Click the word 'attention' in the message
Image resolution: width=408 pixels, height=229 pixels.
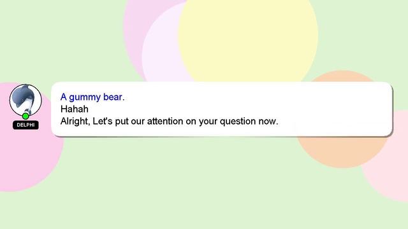[x=165, y=121]
